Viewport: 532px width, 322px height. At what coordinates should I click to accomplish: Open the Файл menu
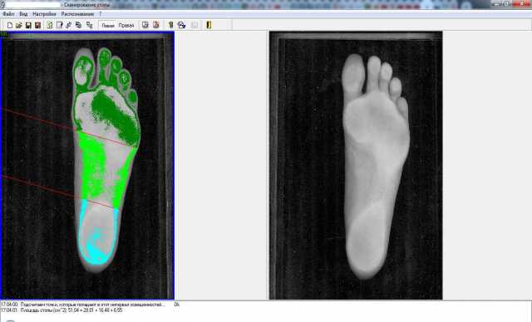pos(8,14)
